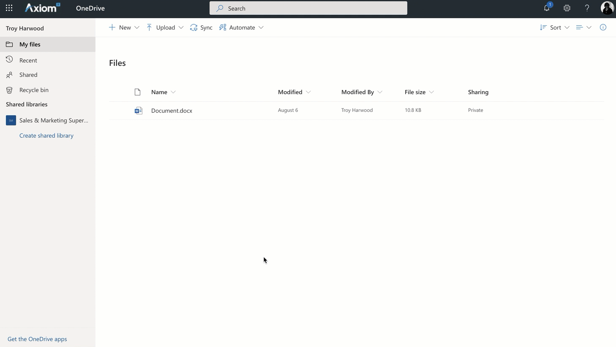Open Shared in the sidebar
The height and width of the screenshot is (347, 616).
pos(48,75)
